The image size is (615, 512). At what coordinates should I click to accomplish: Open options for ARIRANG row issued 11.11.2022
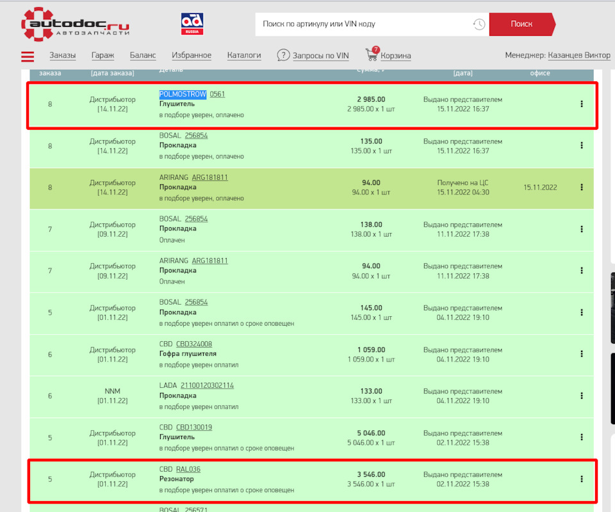click(x=581, y=271)
